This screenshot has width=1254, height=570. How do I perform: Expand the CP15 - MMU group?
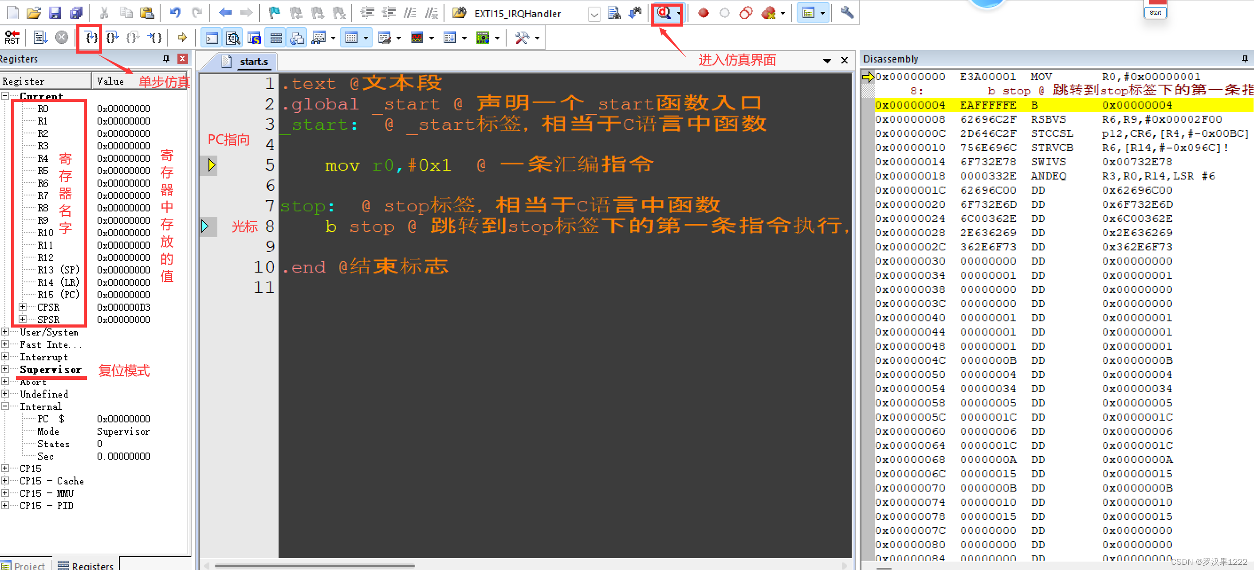click(x=5, y=493)
